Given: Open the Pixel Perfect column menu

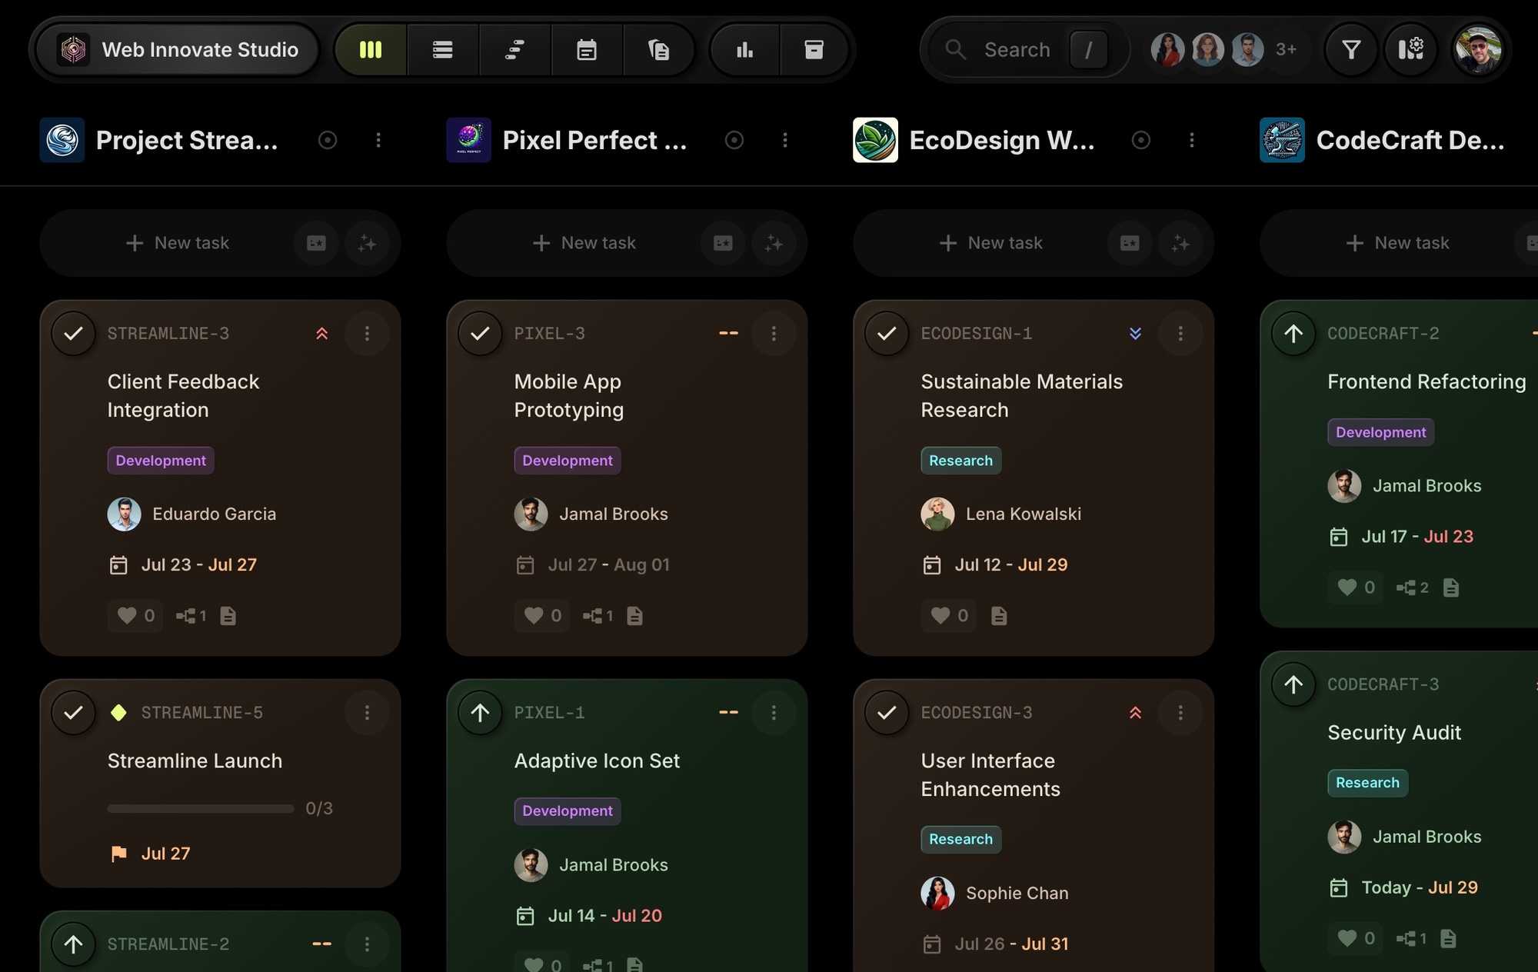Looking at the screenshot, I should tap(785, 140).
